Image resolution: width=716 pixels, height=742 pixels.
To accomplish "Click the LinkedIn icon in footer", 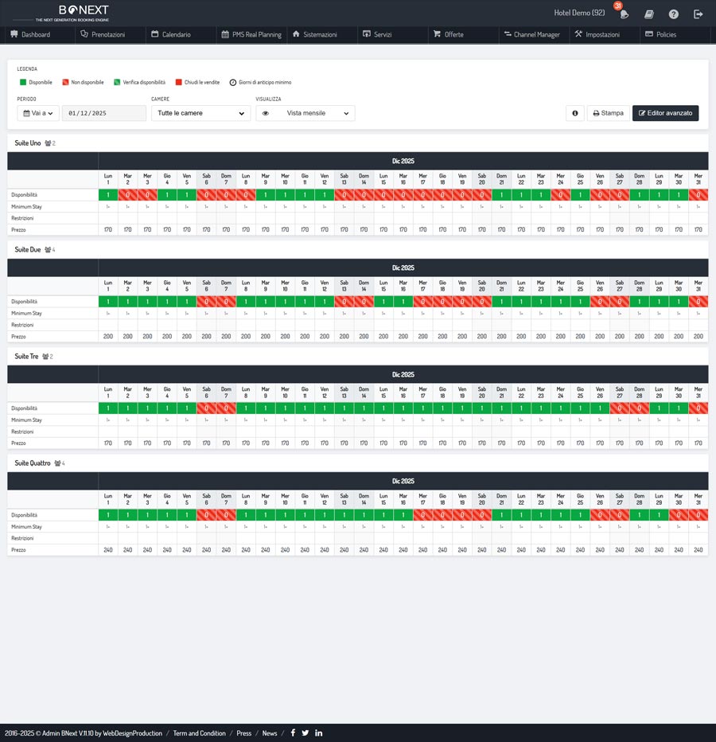I will coord(319,732).
